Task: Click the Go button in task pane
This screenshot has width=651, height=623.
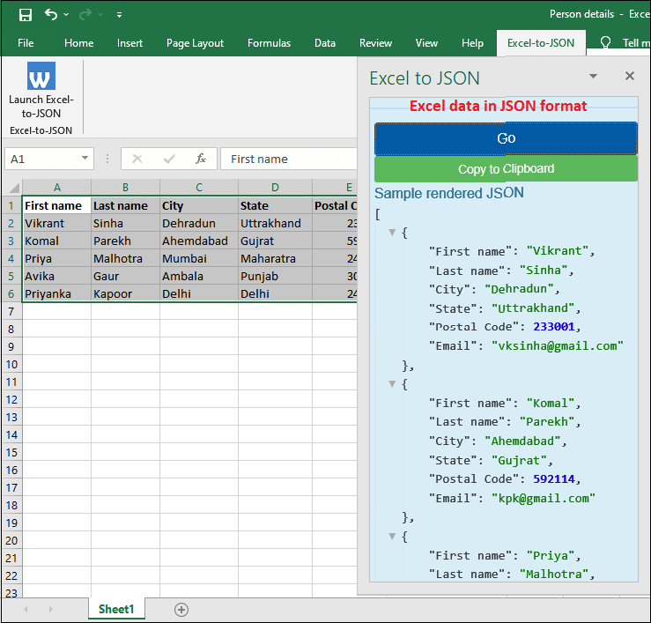Action: click(506, 138)
